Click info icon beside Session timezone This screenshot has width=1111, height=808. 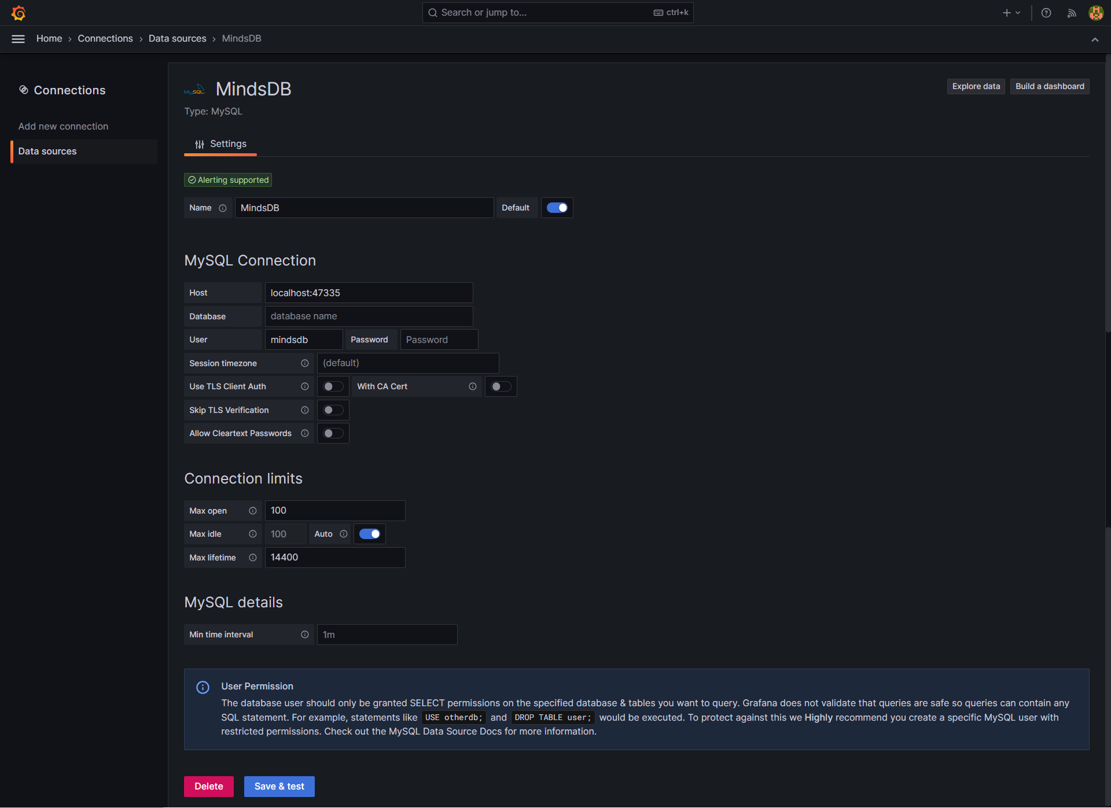click(304, 363)
